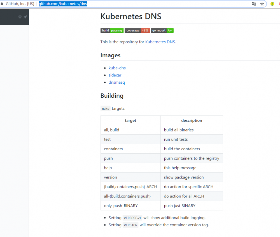Click the all, build target link in table
This screenshot has height=237, width=280.
point(111,130)
